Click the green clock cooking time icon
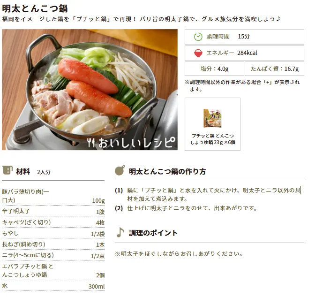315x298 pixels. click(x=198, y=37)
